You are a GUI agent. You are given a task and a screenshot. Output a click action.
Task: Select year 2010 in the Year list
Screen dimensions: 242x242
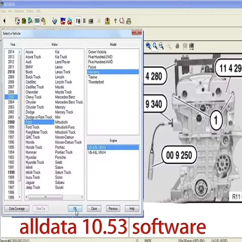coord(11,72)
